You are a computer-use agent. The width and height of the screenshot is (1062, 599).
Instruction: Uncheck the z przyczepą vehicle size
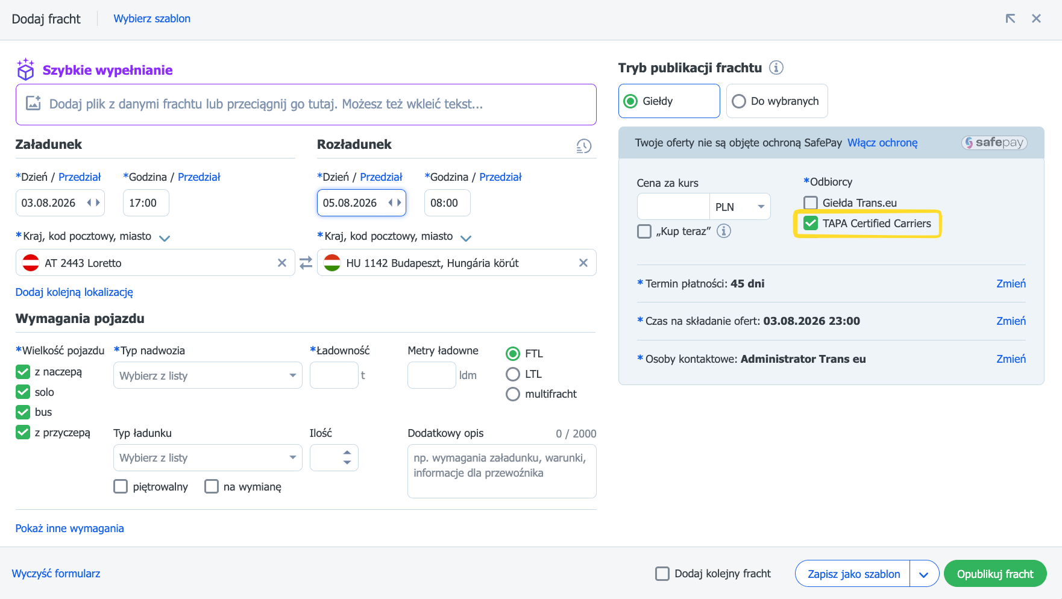point(23,433)
